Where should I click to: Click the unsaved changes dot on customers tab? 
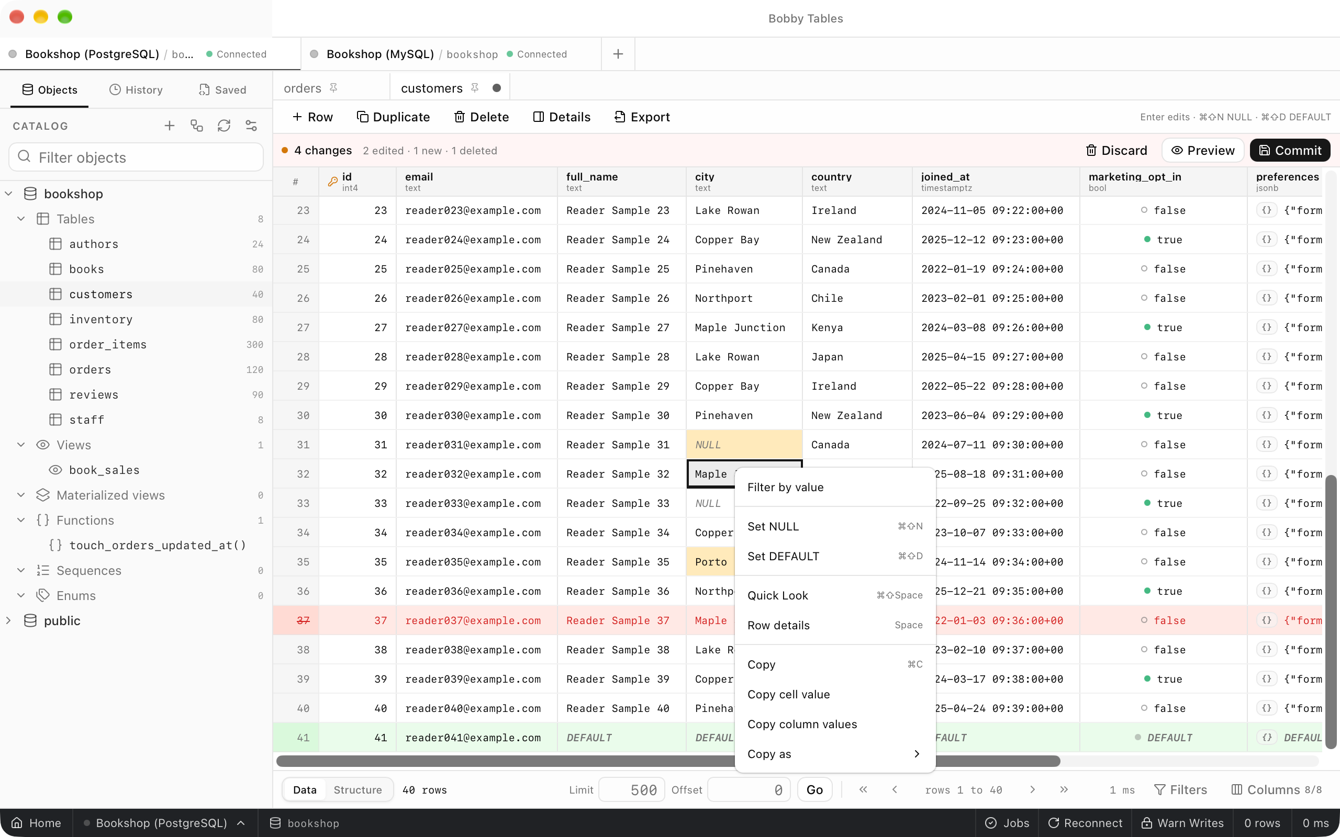(497, 88)
